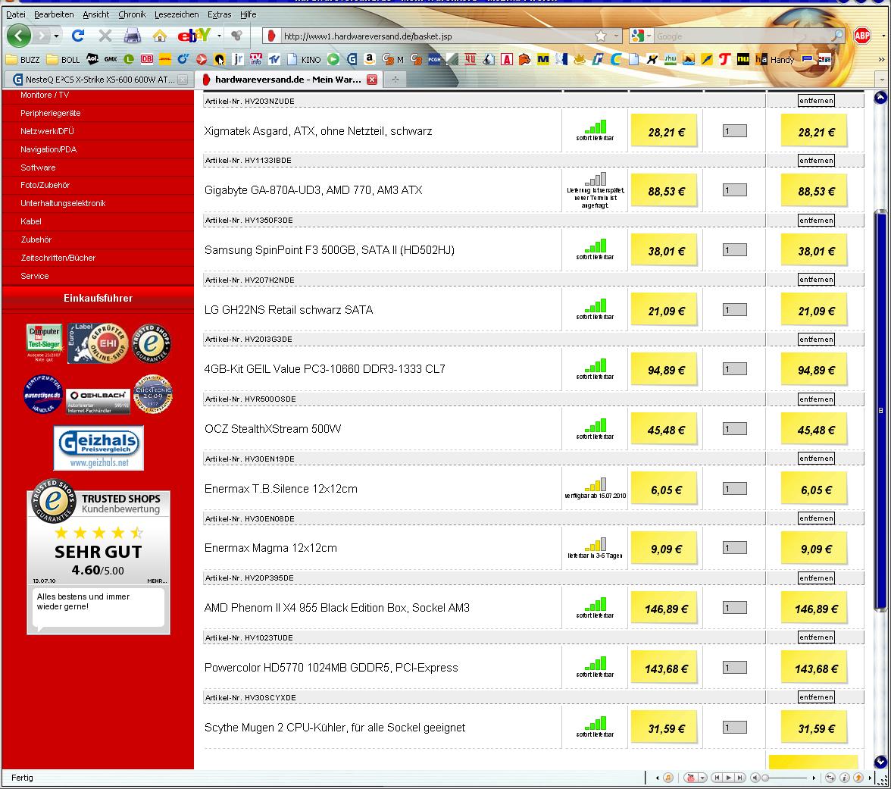Image resolution: width=891 pixels, height=789 pixels.
Task: Reload the page with the blue refresh icon
Action: (78, 36)
